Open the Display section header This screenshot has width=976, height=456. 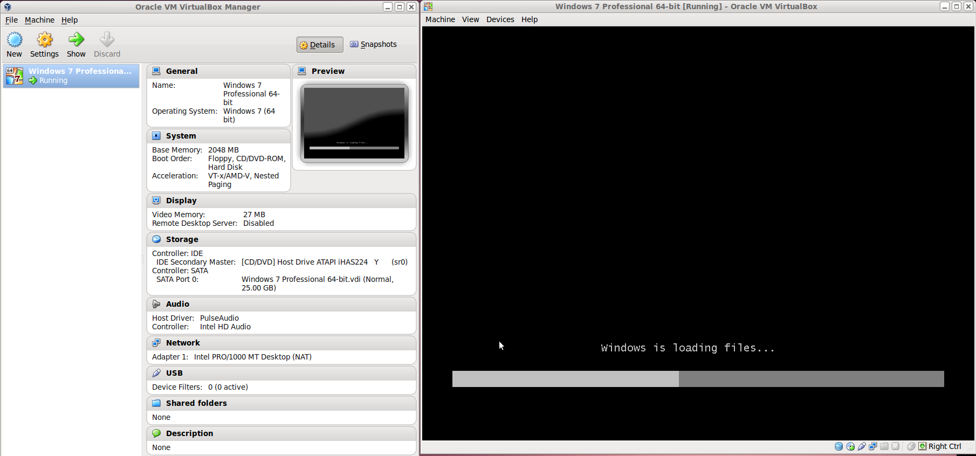[x=281, y=201]
